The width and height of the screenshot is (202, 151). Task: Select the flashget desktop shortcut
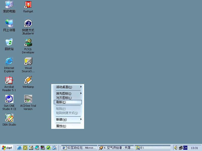click(28, 5)
